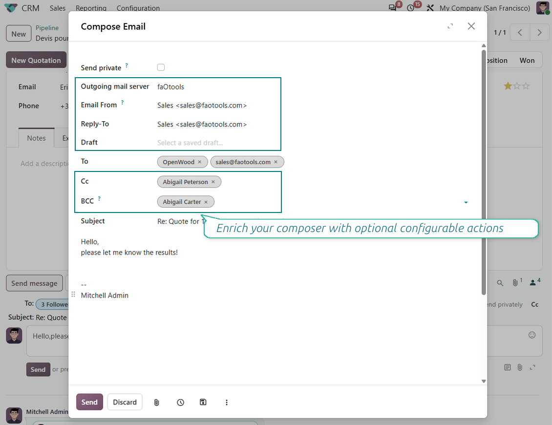Click the CRM app logo icon
The height and width of the screenshot is (425, 552).
[11, 8]
